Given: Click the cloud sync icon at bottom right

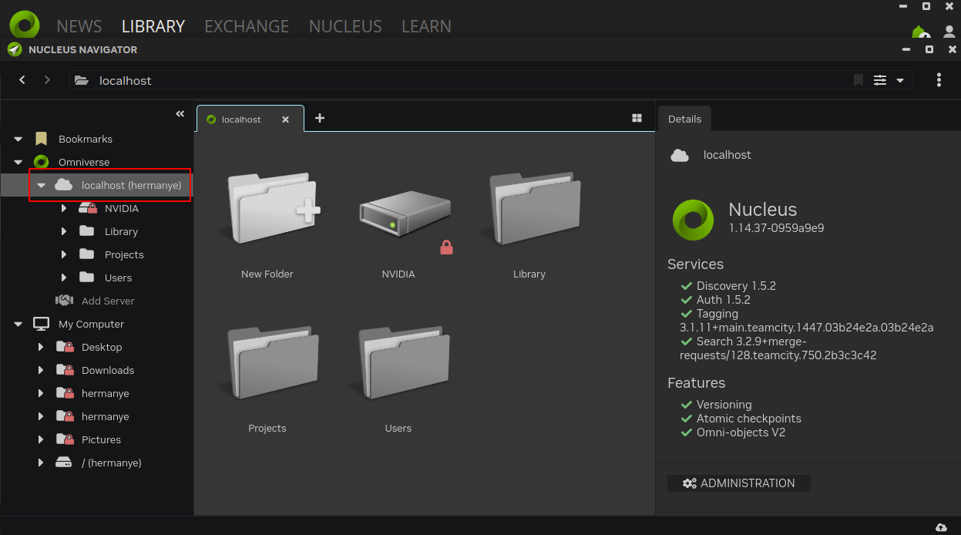Looking at the screenshot, I should 940,528.
